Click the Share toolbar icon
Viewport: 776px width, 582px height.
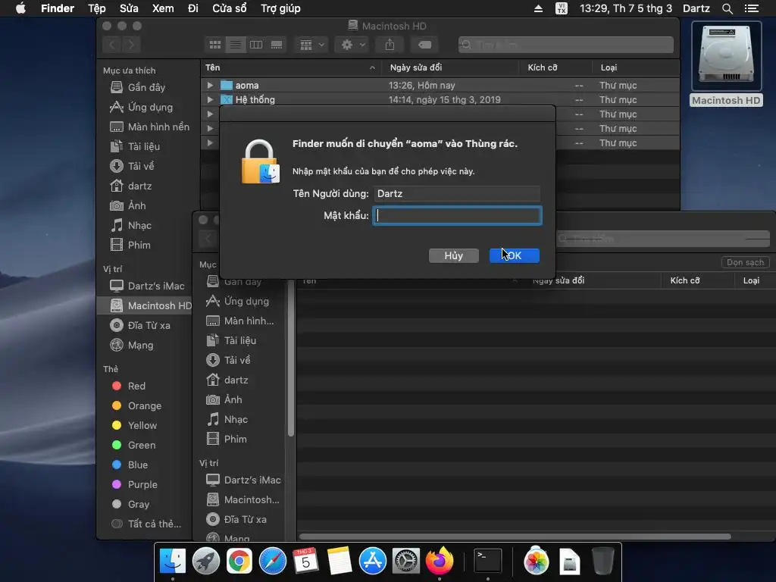pyautogui.click(x=390, y=45)
